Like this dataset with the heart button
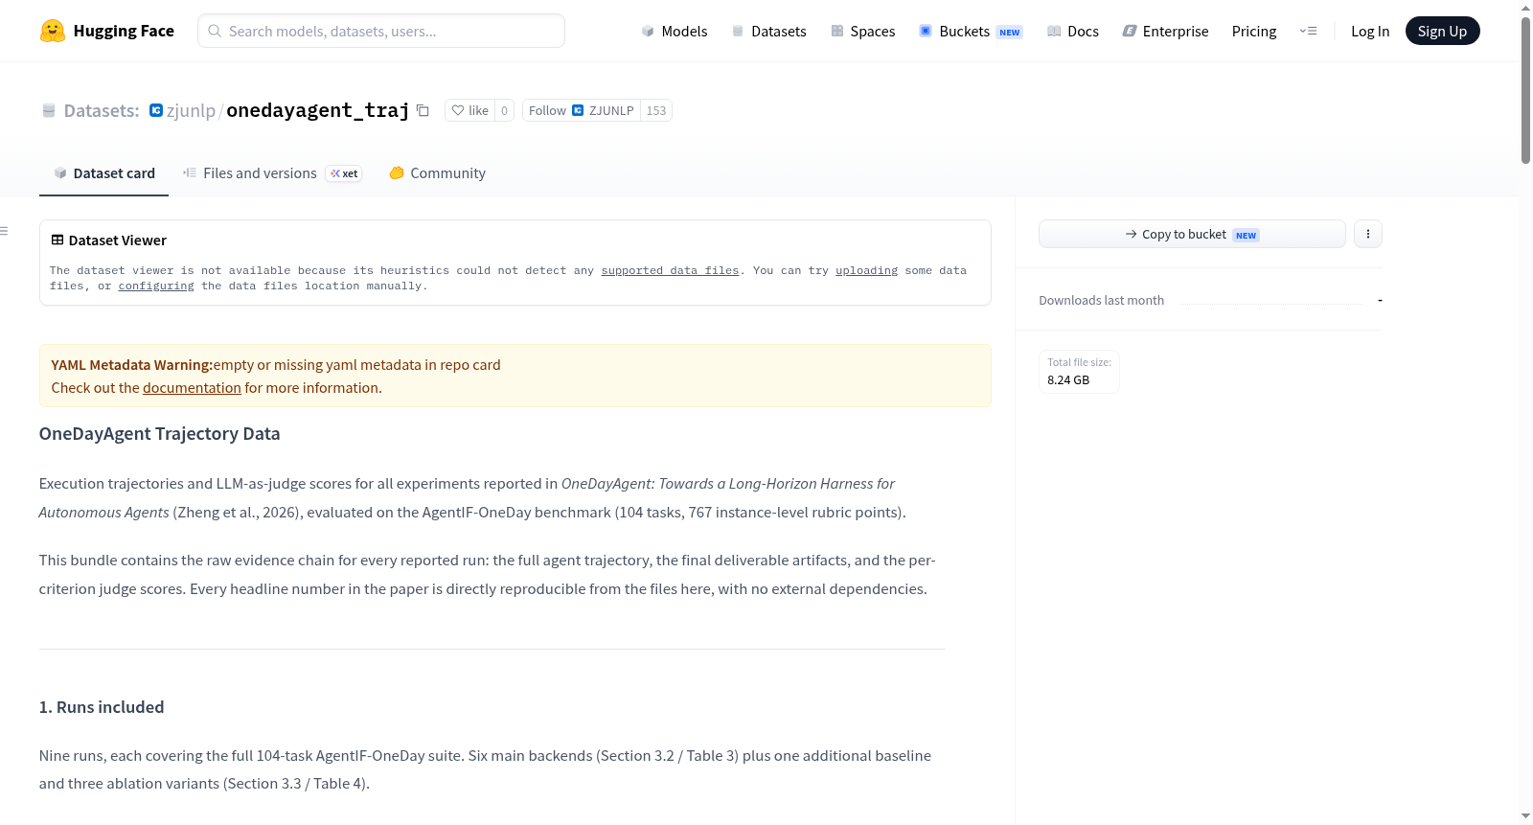The height and width of the screenshot is (825, 1533). [x=469, y=110]
